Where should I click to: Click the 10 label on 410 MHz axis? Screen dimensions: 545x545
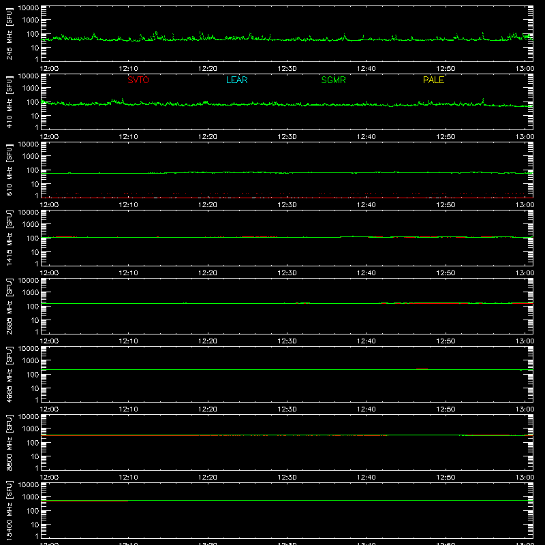pos(35,116)
